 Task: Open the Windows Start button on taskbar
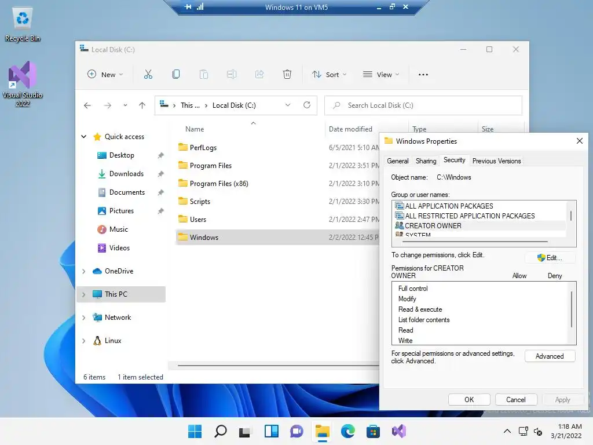coord(195,431)
